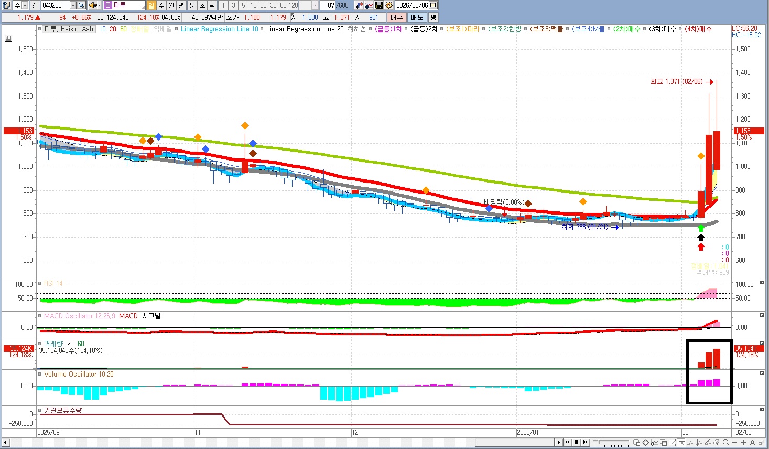The image size is (769, 449).
Task: Select the 60 interval button
Action: 283,5
